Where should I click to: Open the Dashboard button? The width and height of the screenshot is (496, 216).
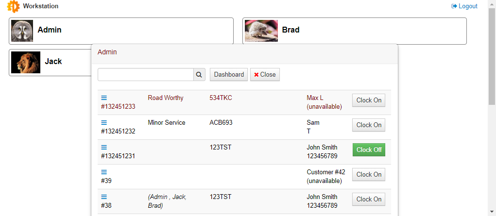[229, 75]
